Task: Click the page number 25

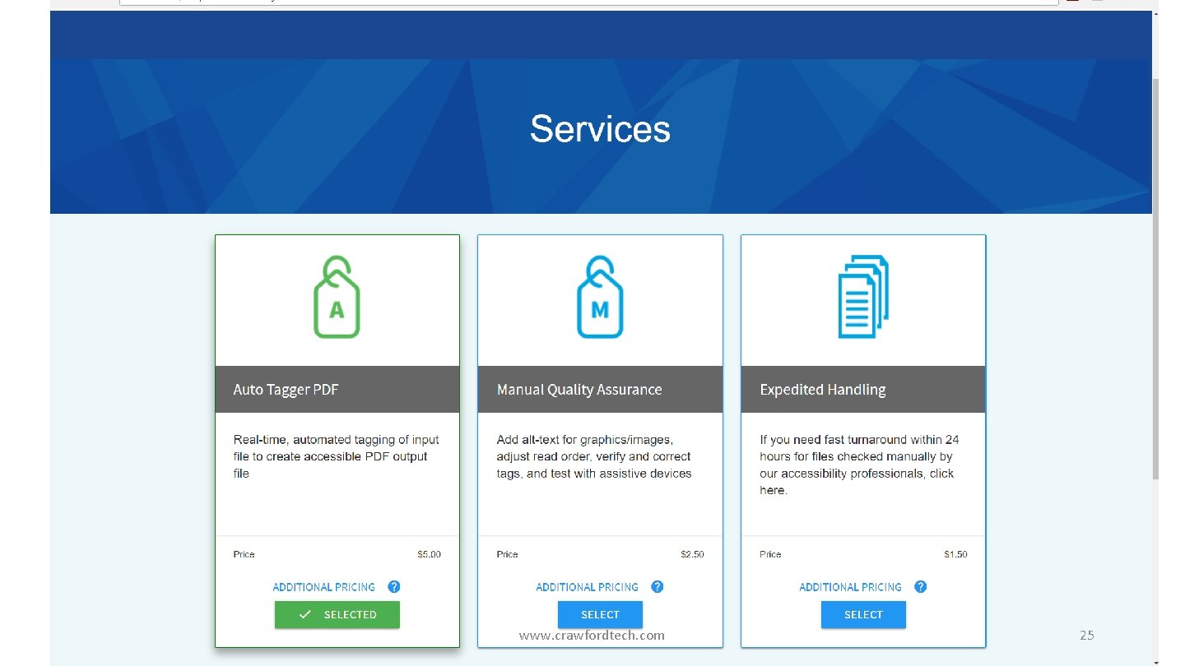Action: (1087, 635)
